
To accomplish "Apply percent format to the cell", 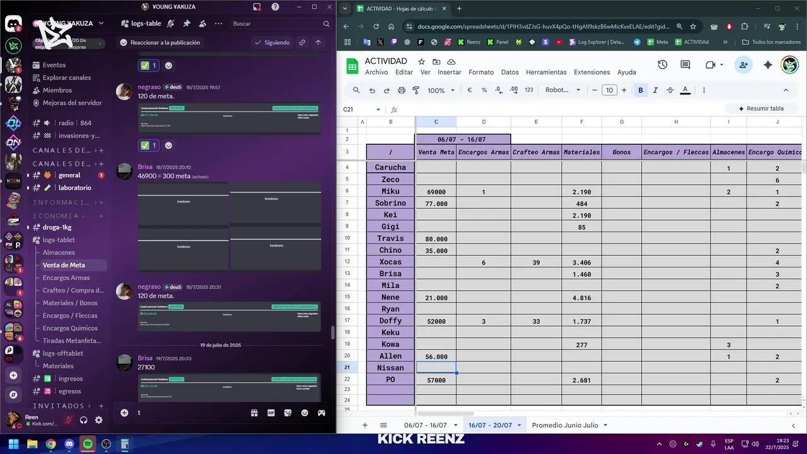I will pos(484,90).
